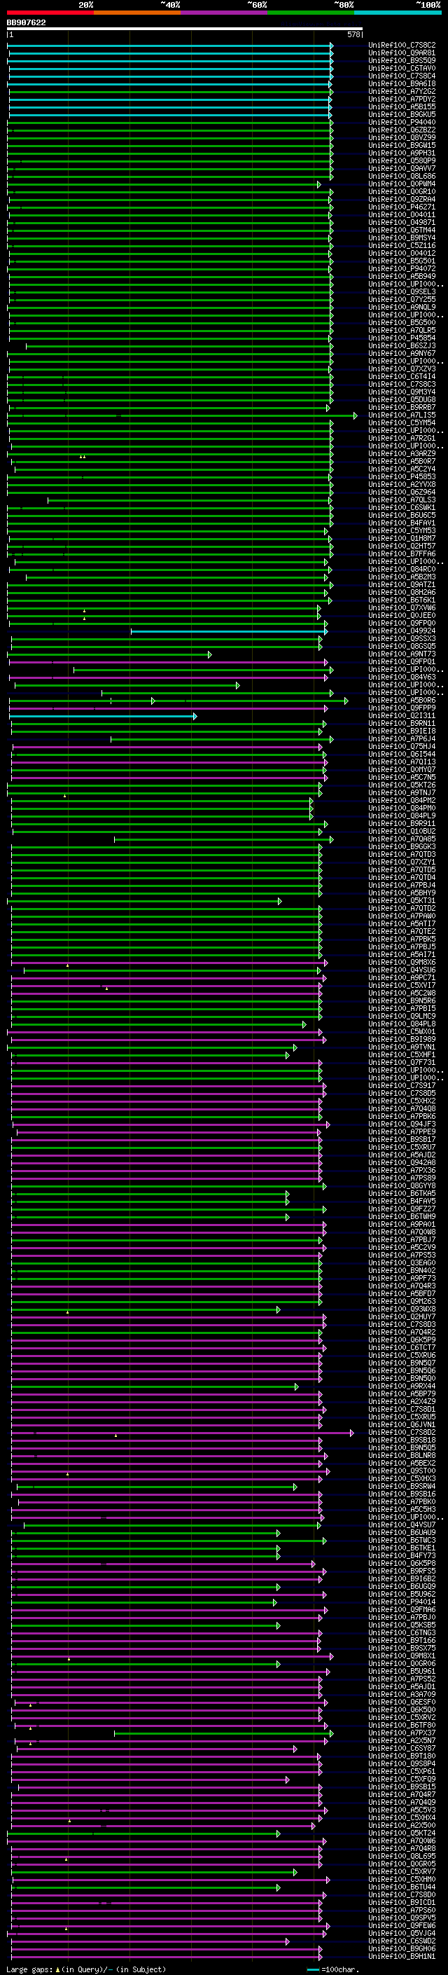
Task: Select hit label UniRef100_P94040
Action: (x=402, y=122)
